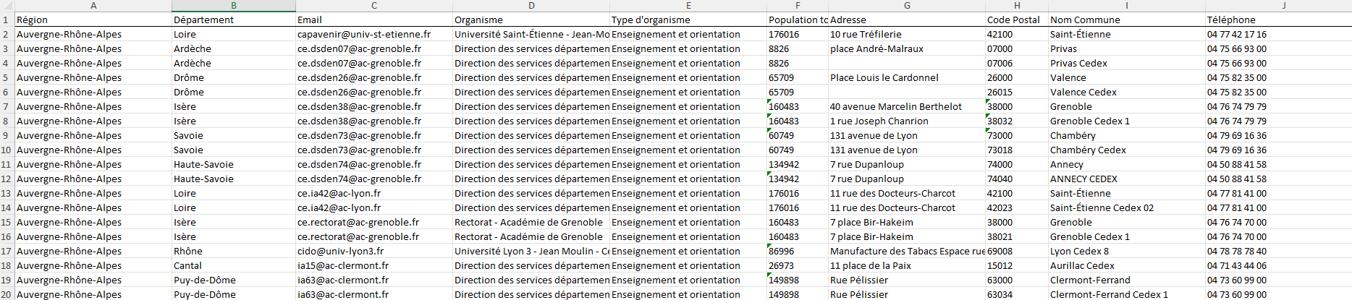Select cell with 40 avenue Marcelin Berthelot

pos(907,106)
